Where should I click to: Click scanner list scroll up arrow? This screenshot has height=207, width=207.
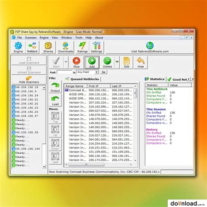(44, 88)
